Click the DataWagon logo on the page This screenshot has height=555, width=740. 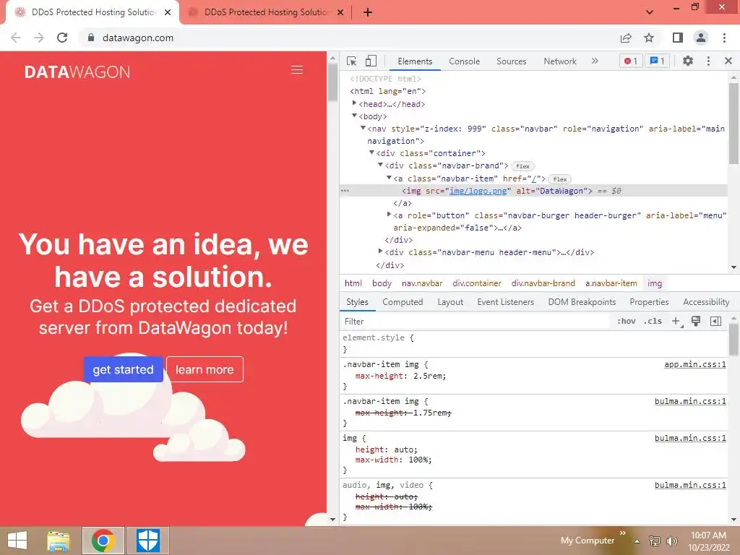(77, 72)
